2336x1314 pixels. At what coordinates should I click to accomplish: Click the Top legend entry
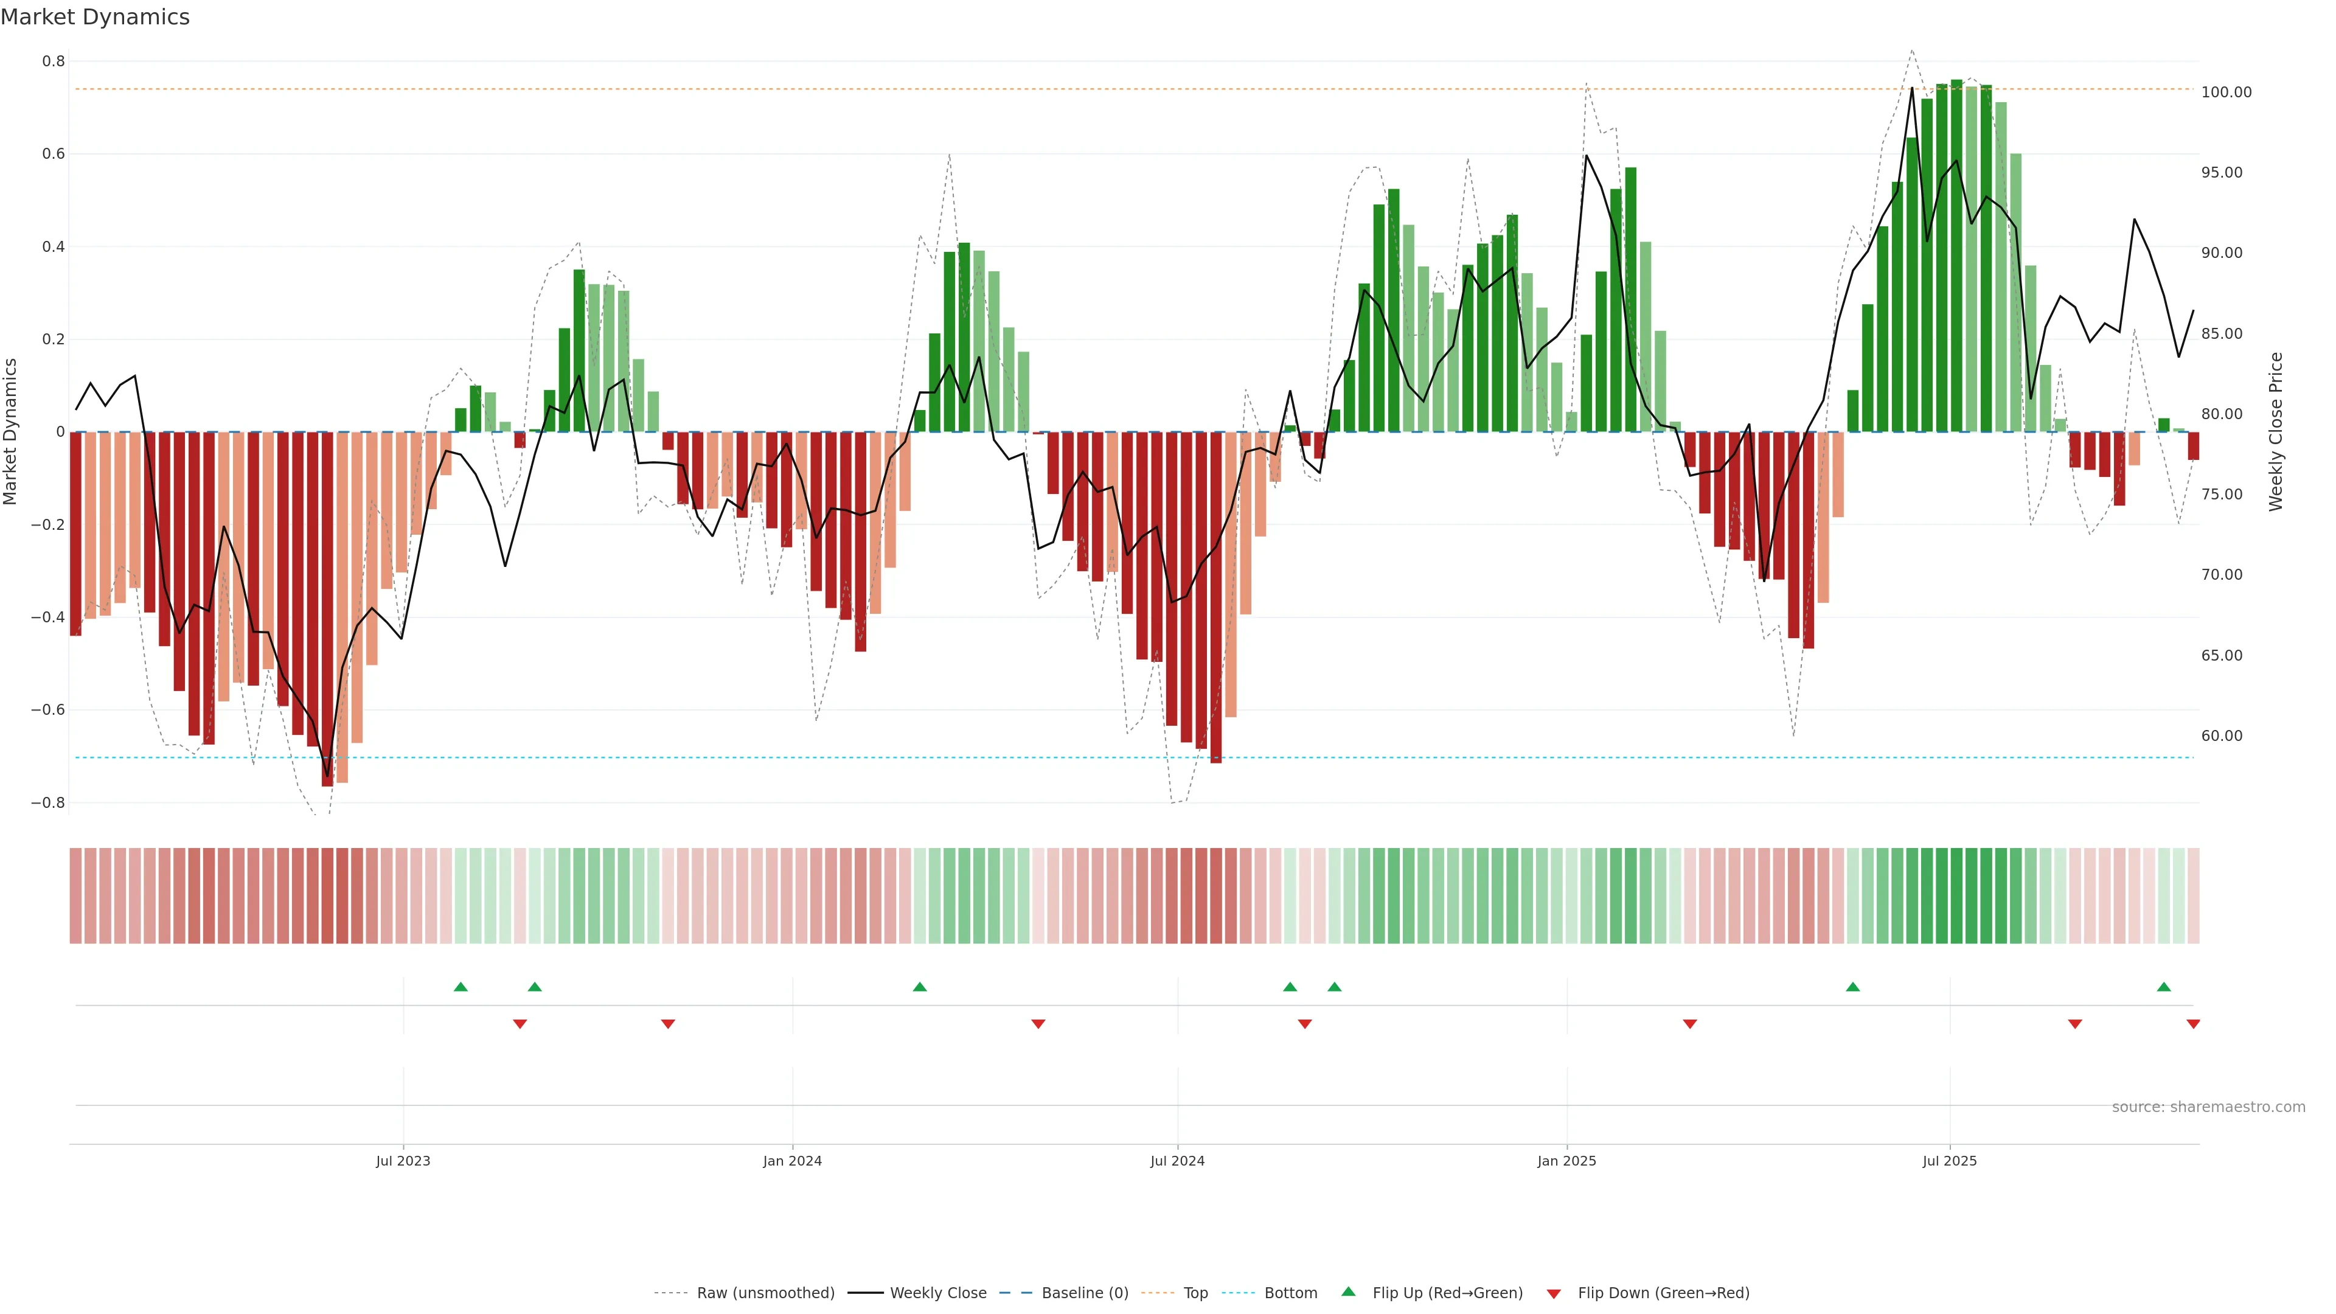1195,1293
